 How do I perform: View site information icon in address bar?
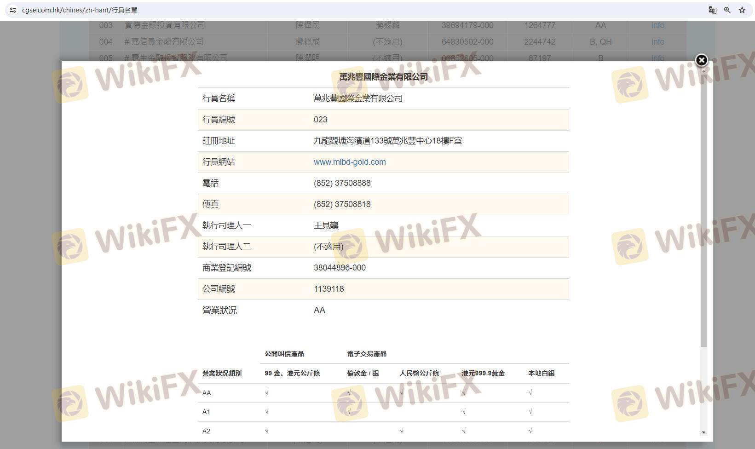pos(13,10)
